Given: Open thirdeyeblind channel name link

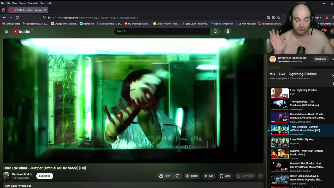Looking at the screenshot, I should pos(20,174).
